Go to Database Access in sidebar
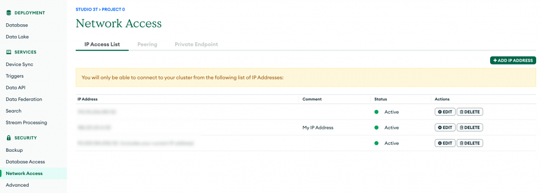Image resolution: width=542 pixels, height=193 pixels. pos(25,162)
